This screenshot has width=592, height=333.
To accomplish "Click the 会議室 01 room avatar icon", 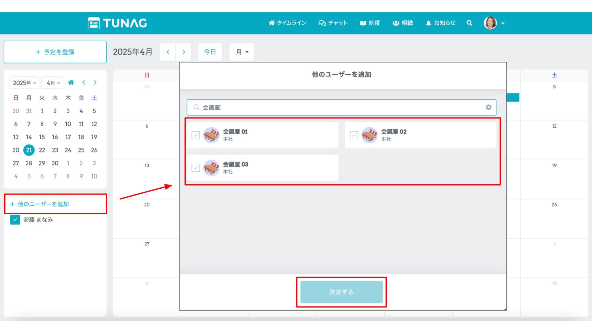I will [211, 135].
